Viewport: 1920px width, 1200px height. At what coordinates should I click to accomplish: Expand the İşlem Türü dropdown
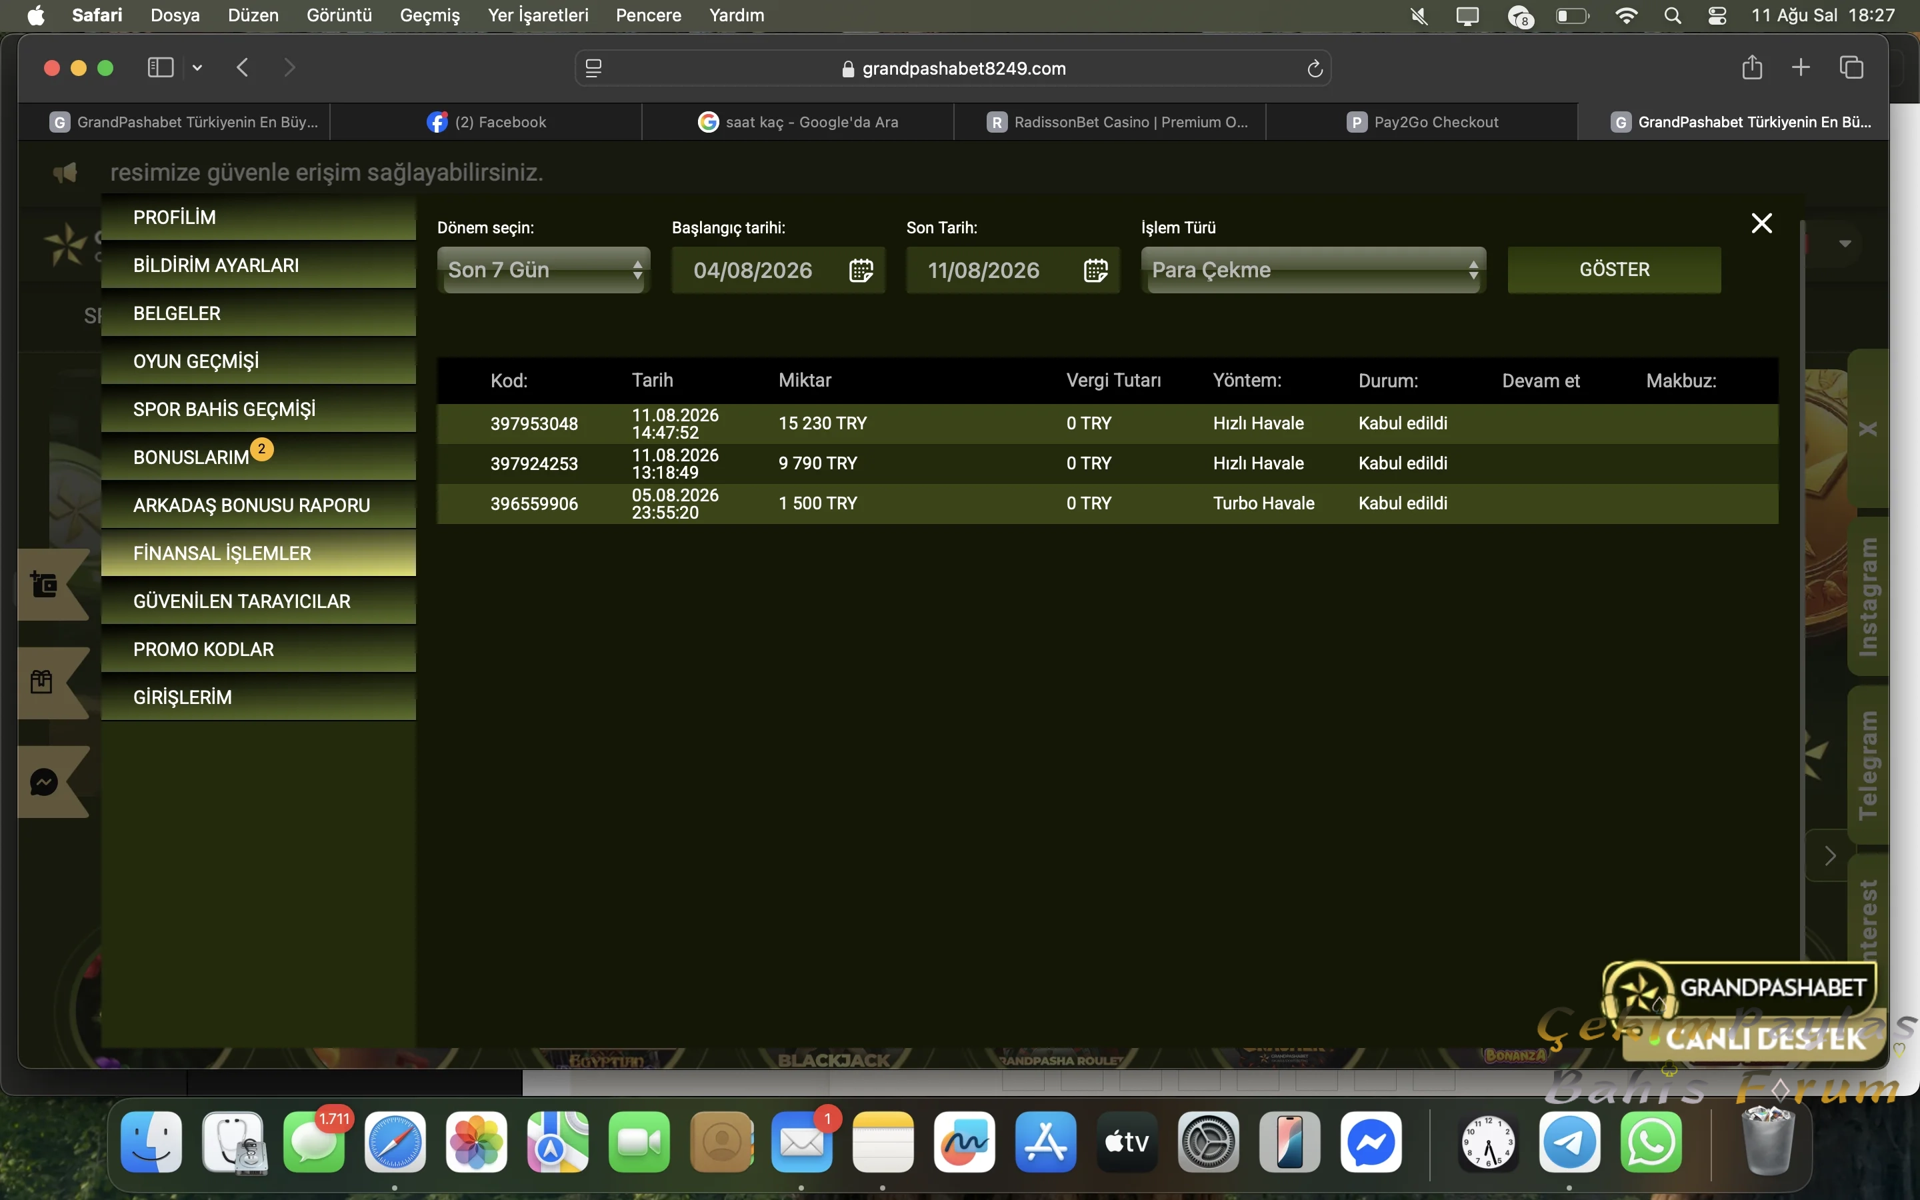tap(1313, 270)
